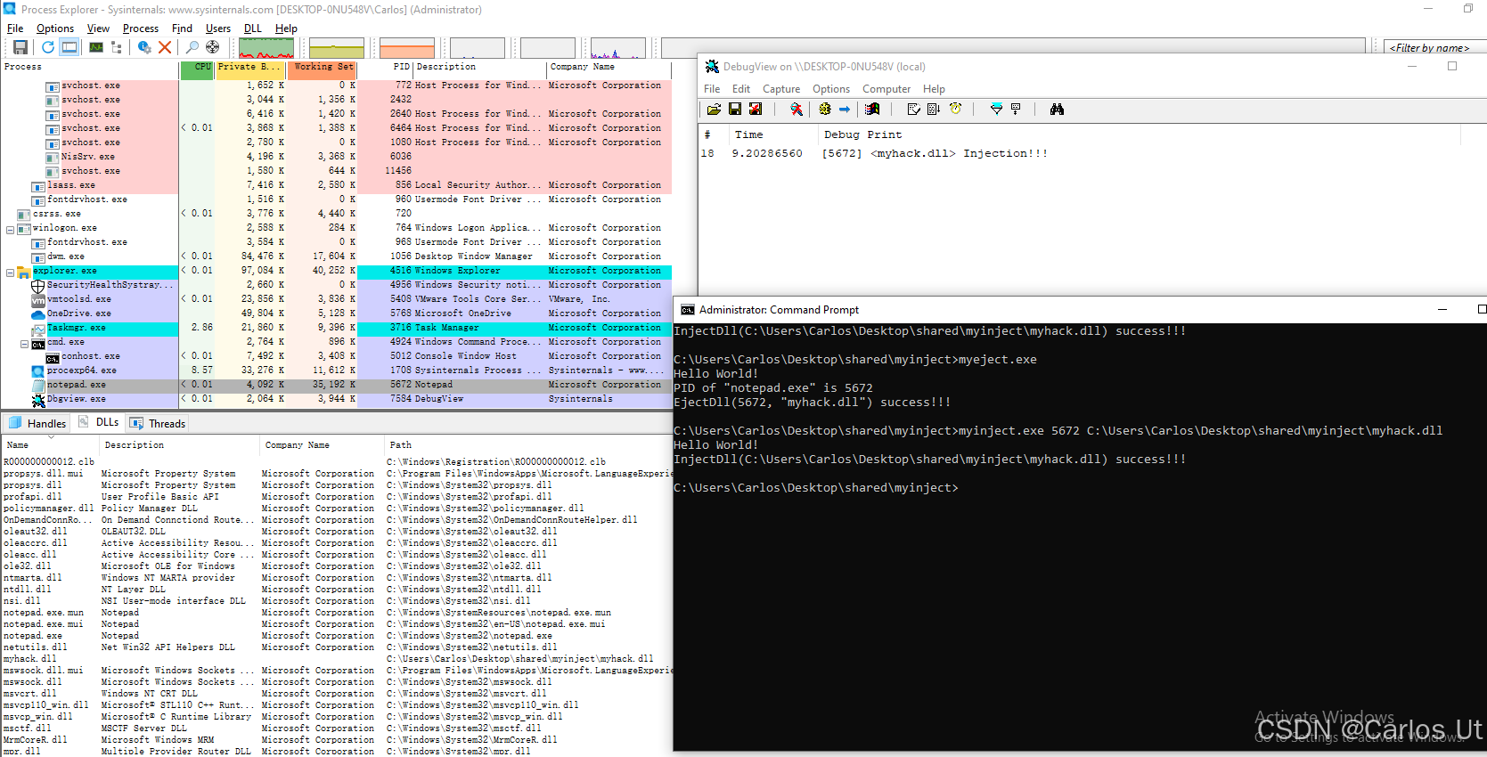Toggle the Capture magnifier icon in DebugView
Image resolution: width=1487 pixels, height=757 pixels.
coord(797,109)
